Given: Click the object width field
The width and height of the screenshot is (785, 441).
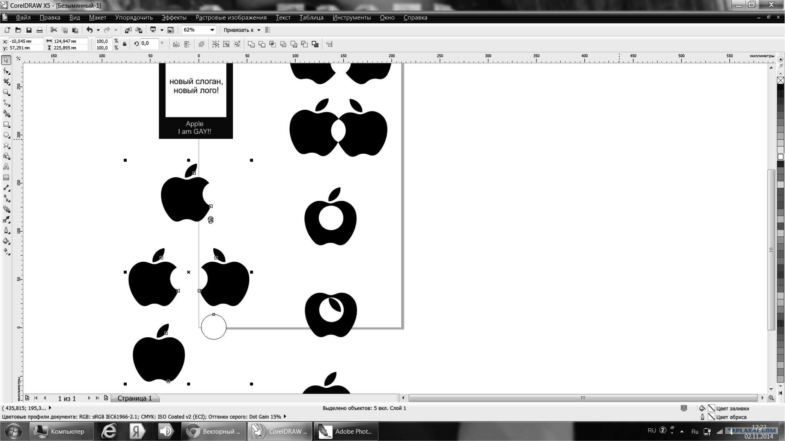Looking at the screenshot, I should [70, 41].
